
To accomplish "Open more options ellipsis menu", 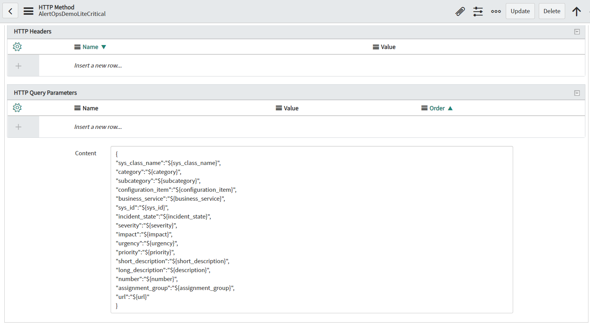I will pos(496,11).
